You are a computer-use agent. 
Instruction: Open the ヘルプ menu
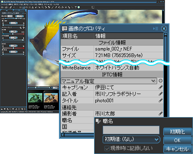pos(56,5)
